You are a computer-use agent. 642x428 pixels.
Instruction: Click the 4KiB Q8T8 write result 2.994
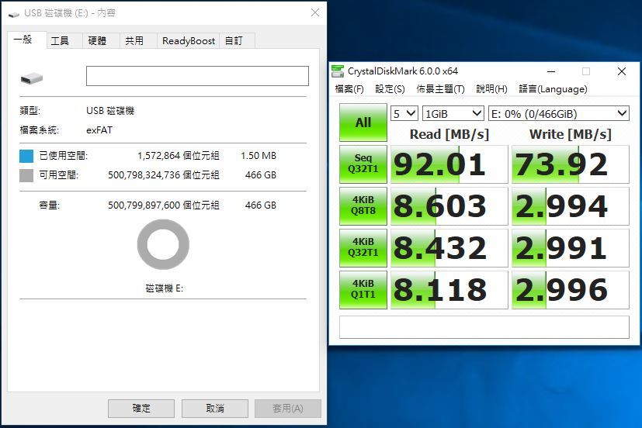(x=571, y=206)
